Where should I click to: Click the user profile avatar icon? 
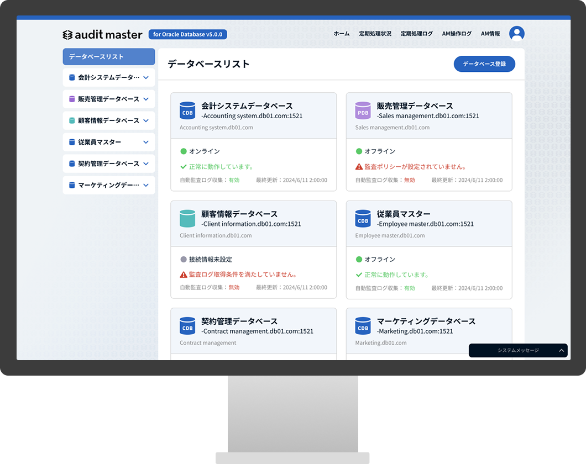[516, 34]
